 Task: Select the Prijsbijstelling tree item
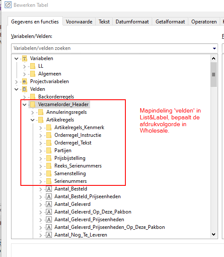tap(70, 158)
